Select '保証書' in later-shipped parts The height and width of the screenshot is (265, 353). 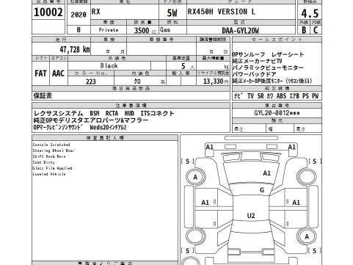pos(43,95)
